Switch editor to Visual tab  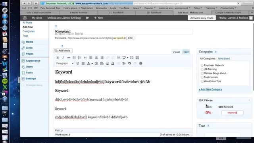[176, 52]
